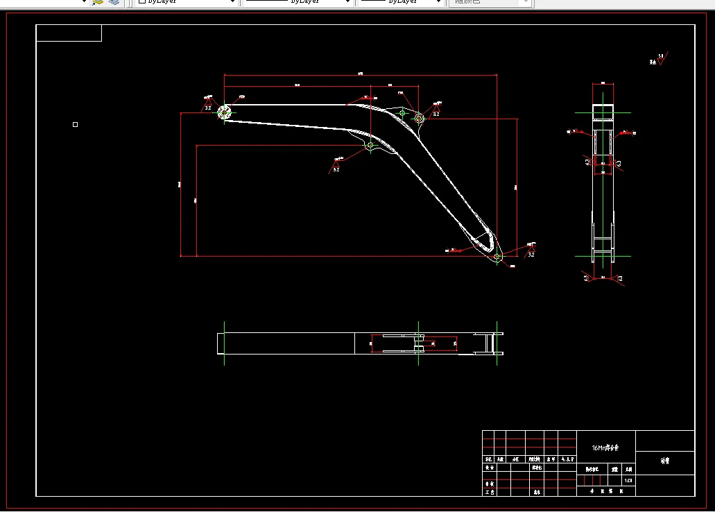Select the 3.2 roughness symbol at lower-right boom tip
The width and height of the screenshot is (715, 512).
(531, 251)
